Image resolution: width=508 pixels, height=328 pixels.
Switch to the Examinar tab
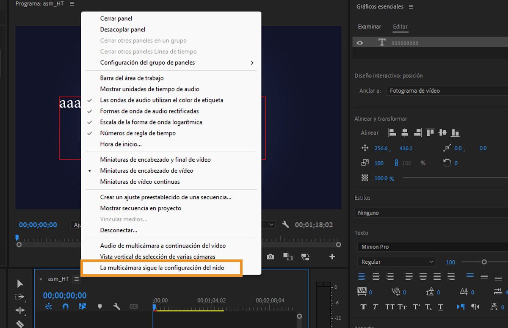[369, 27]
